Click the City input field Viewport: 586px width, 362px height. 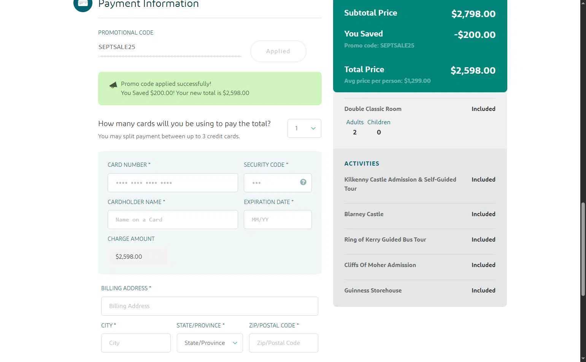pyautogui.click(x=136, y=343)
